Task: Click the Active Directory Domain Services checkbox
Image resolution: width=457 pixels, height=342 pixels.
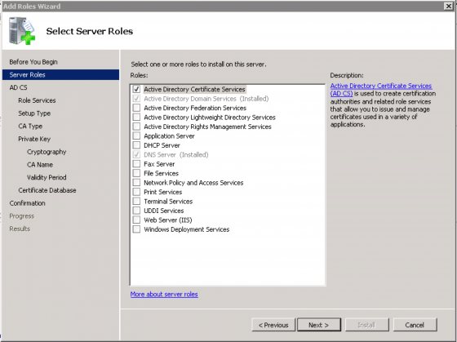Action: click(136, 99)
